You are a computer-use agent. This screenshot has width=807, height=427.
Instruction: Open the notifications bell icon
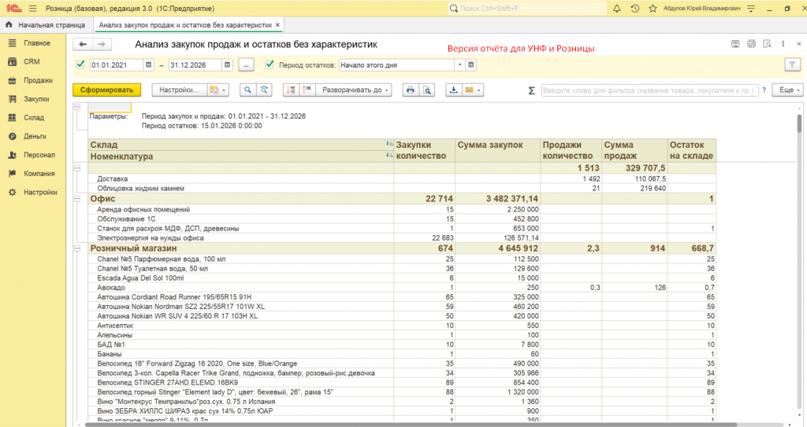pyautogui.click(x=617, y=8)
